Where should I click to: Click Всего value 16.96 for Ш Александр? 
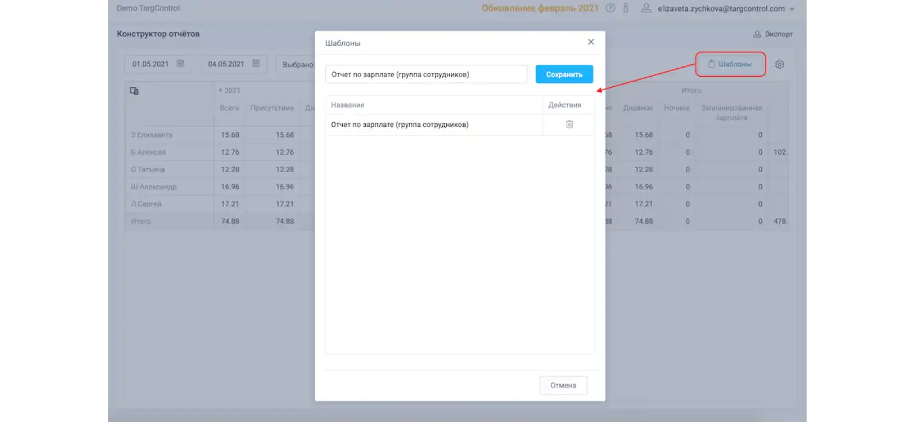[230, 187]
